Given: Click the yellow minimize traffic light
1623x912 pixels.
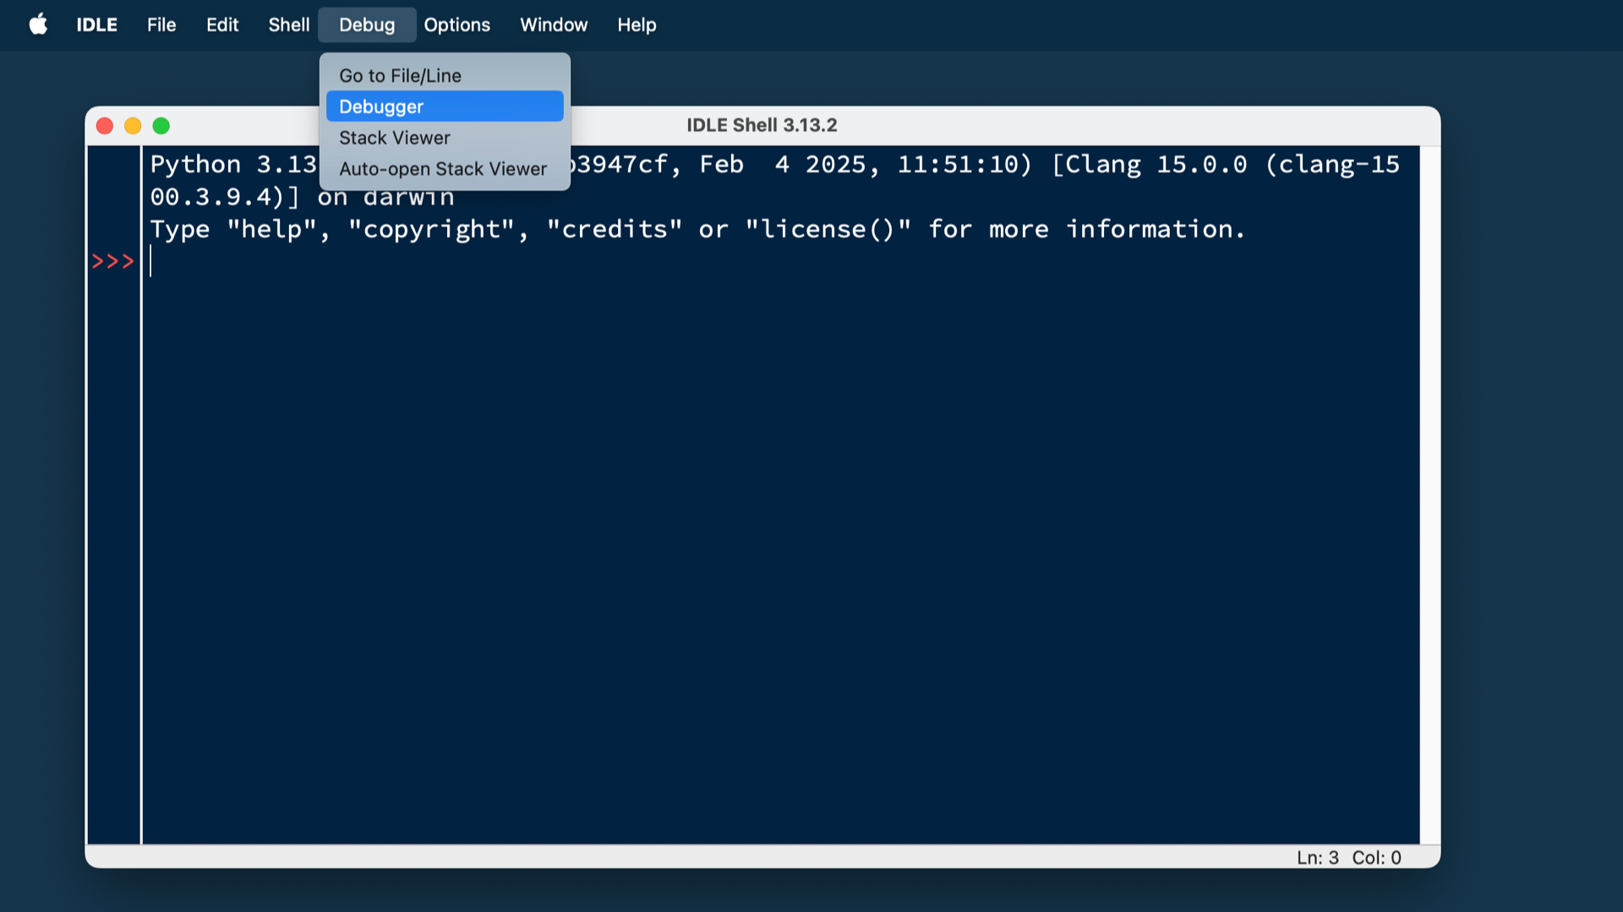Looking at the screenshot, I should click(x=133, y=125).
